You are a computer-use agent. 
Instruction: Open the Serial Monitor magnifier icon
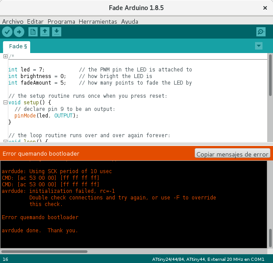coord(261,32)
